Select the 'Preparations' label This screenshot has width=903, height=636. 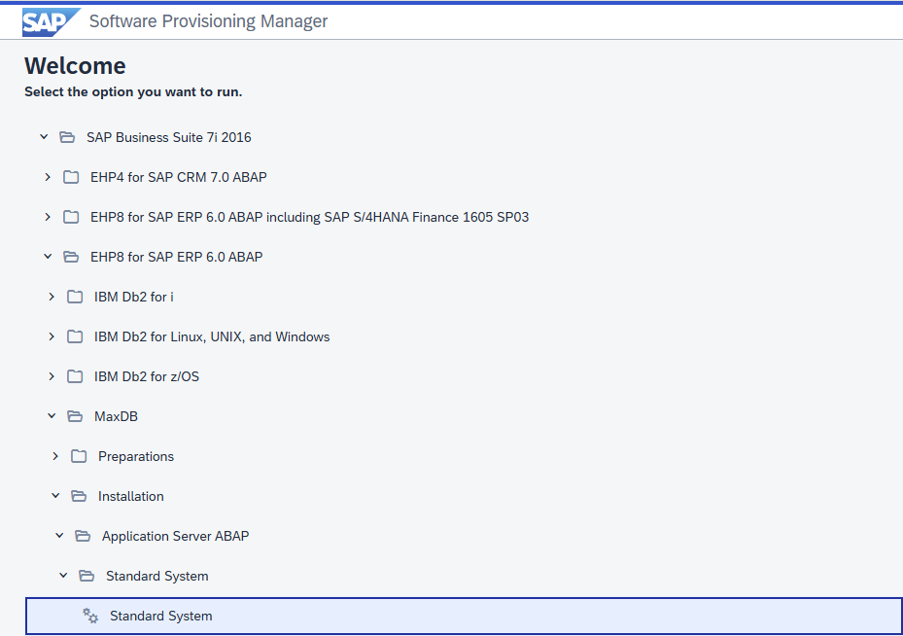[136, 456]
